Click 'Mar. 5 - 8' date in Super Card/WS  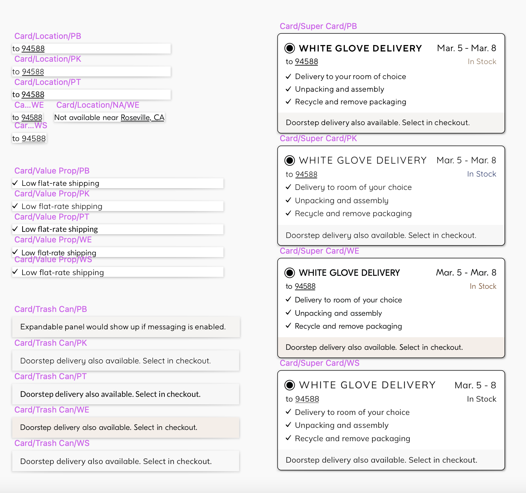click(476, 385)
